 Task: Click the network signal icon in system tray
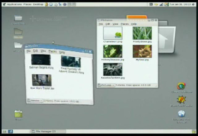pyautogui.click(x=161, y=4)
